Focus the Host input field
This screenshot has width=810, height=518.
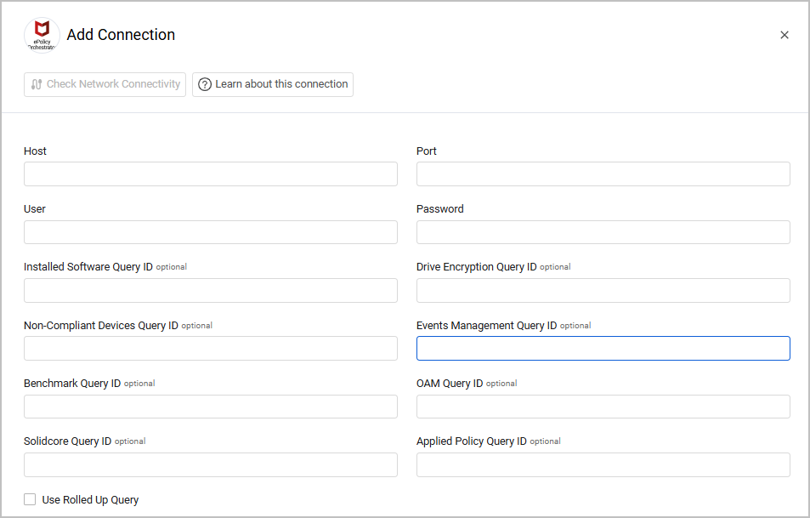click(x=210, y=174)
